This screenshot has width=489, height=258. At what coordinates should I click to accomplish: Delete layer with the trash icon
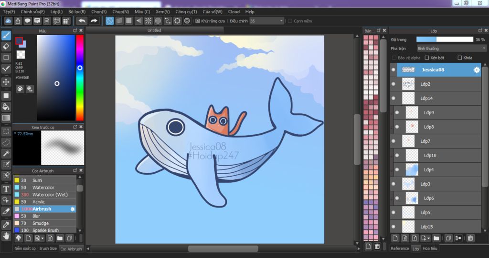[x=470, y=238]
